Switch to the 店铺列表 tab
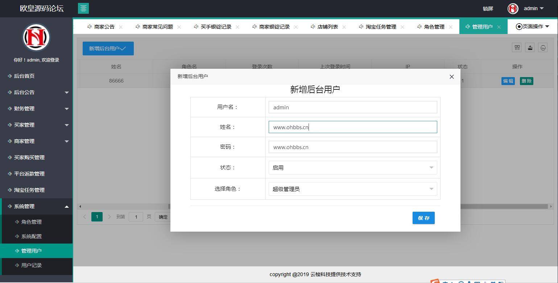The image size is (558, 283). [327, 26]
